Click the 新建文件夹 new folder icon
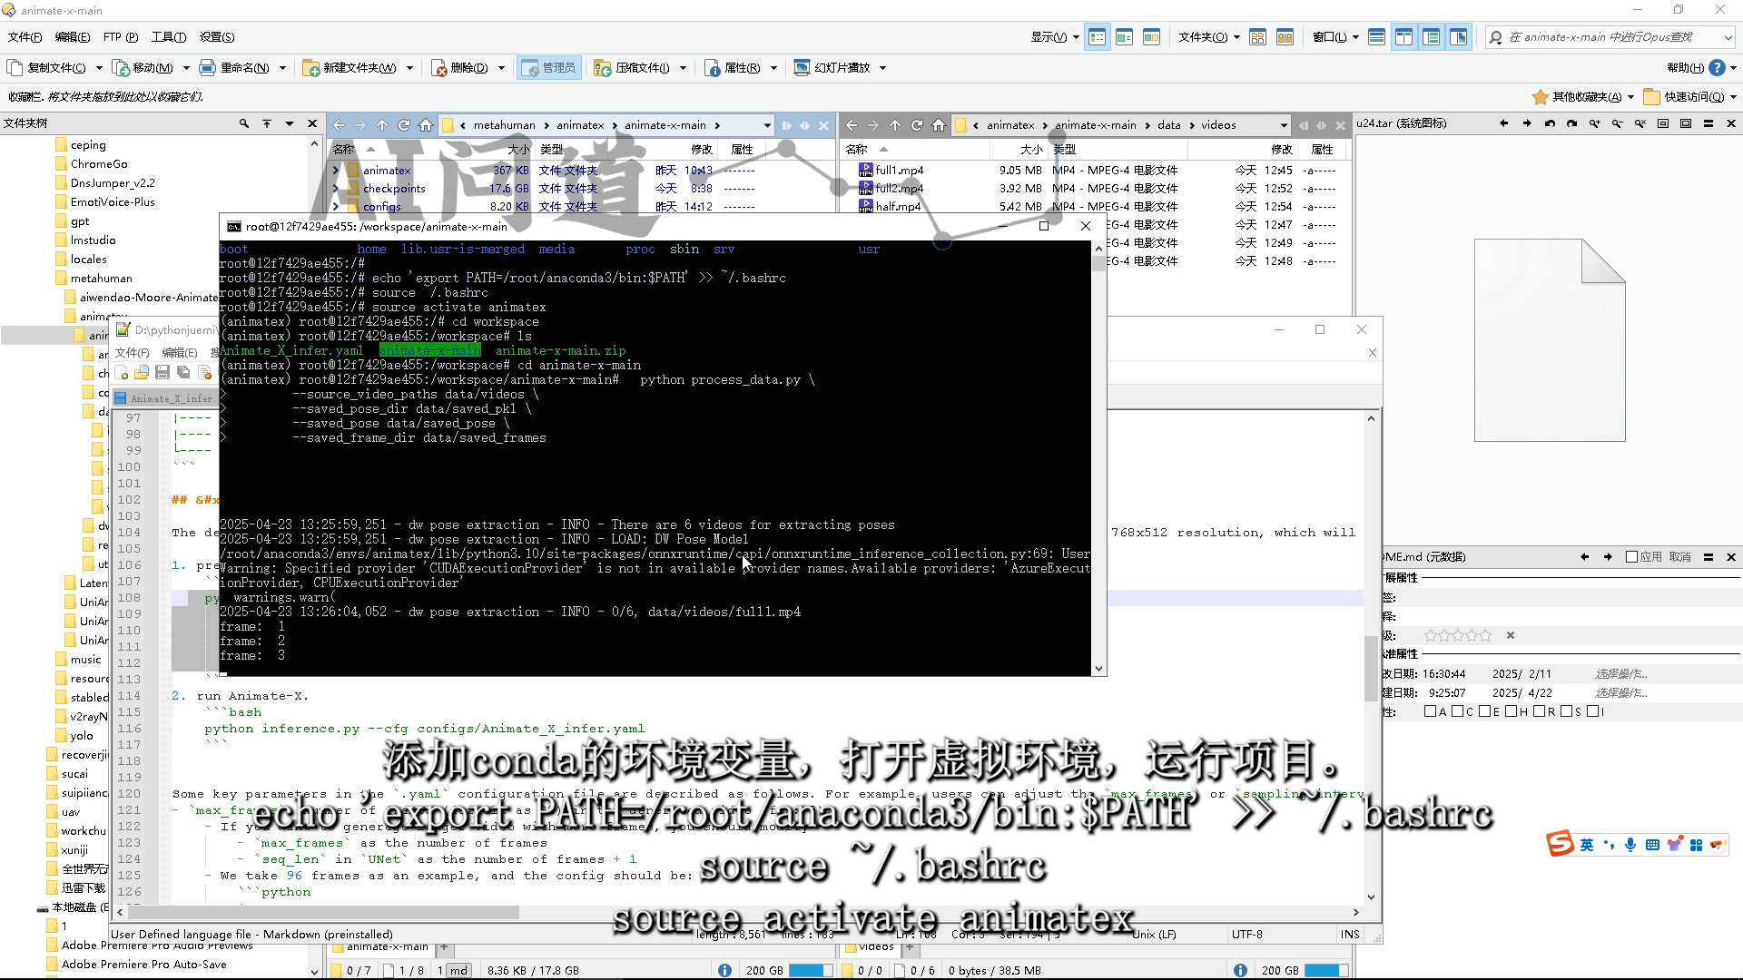The height and width of the screenshot is (980, 1743). click(311, 68)
